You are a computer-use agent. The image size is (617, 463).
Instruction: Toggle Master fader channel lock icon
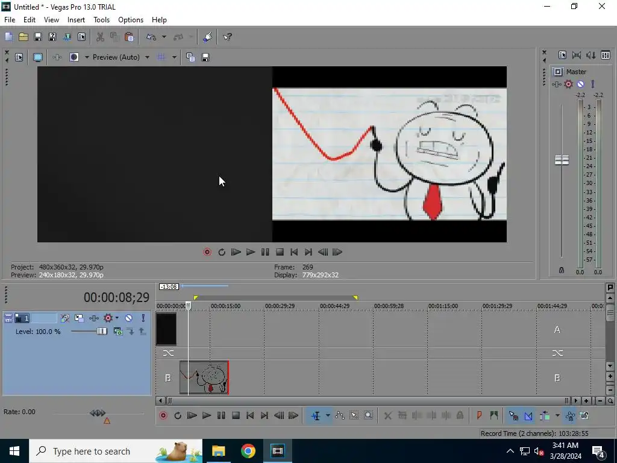click(562, 270)
